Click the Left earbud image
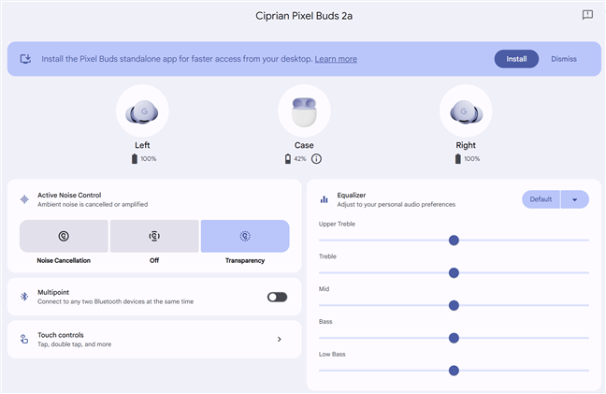This screenshot has width=606, height=394. click(x=142, y=112)
